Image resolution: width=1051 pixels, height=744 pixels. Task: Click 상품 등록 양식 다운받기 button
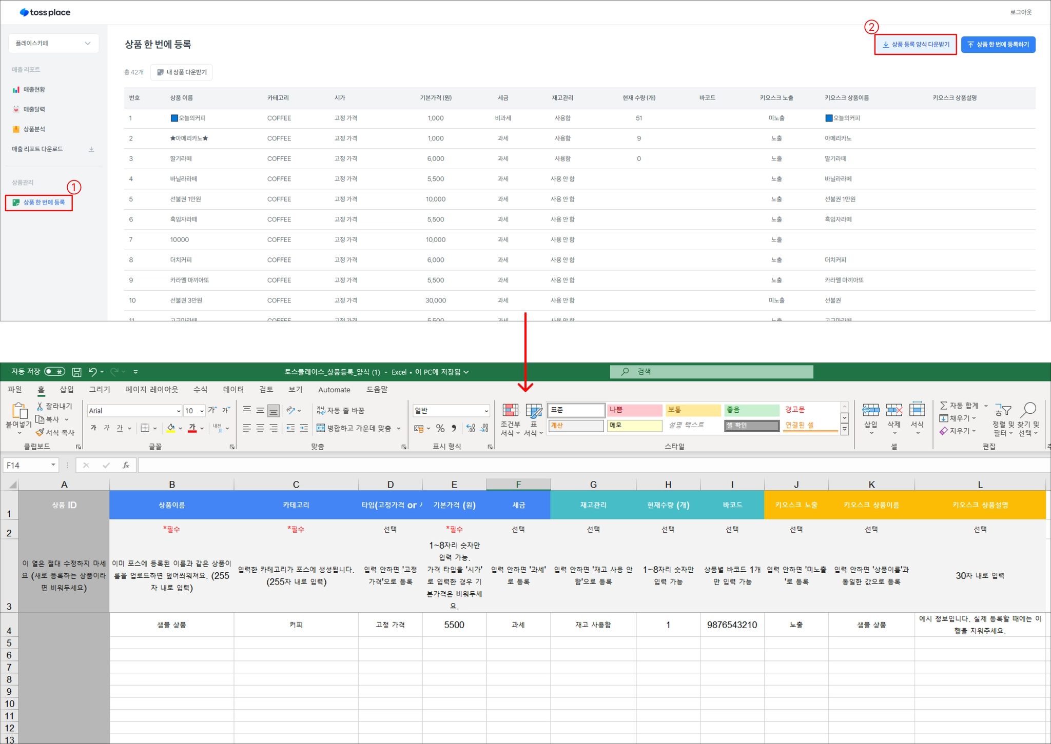click(x=915, y=45)
